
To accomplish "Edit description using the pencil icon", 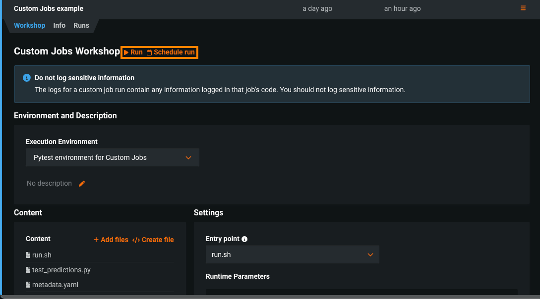I will click(82, 184).
